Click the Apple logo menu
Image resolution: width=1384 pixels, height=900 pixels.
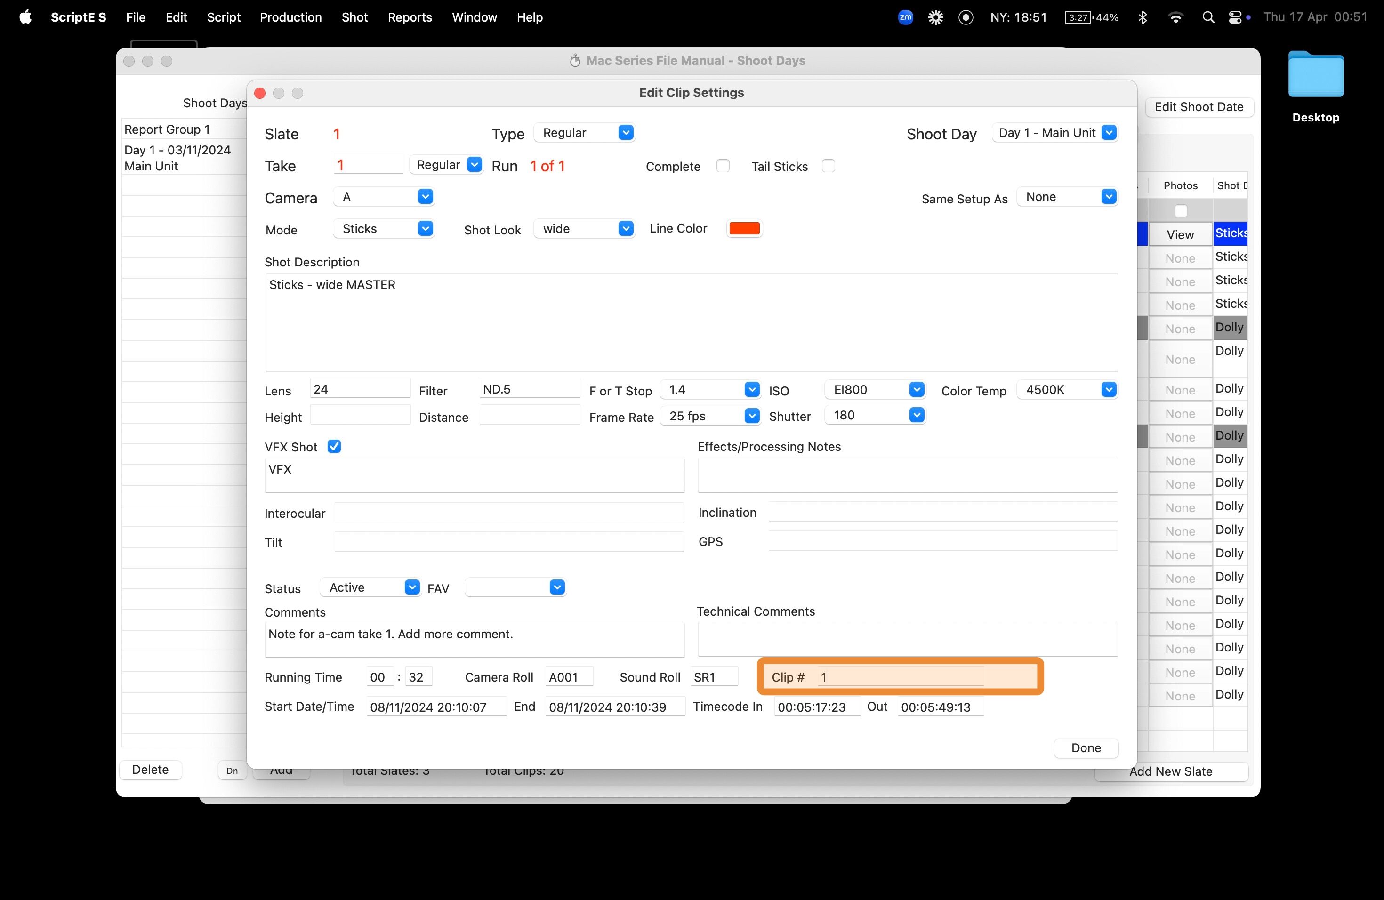pyautogui.click(x=25, y=17)
